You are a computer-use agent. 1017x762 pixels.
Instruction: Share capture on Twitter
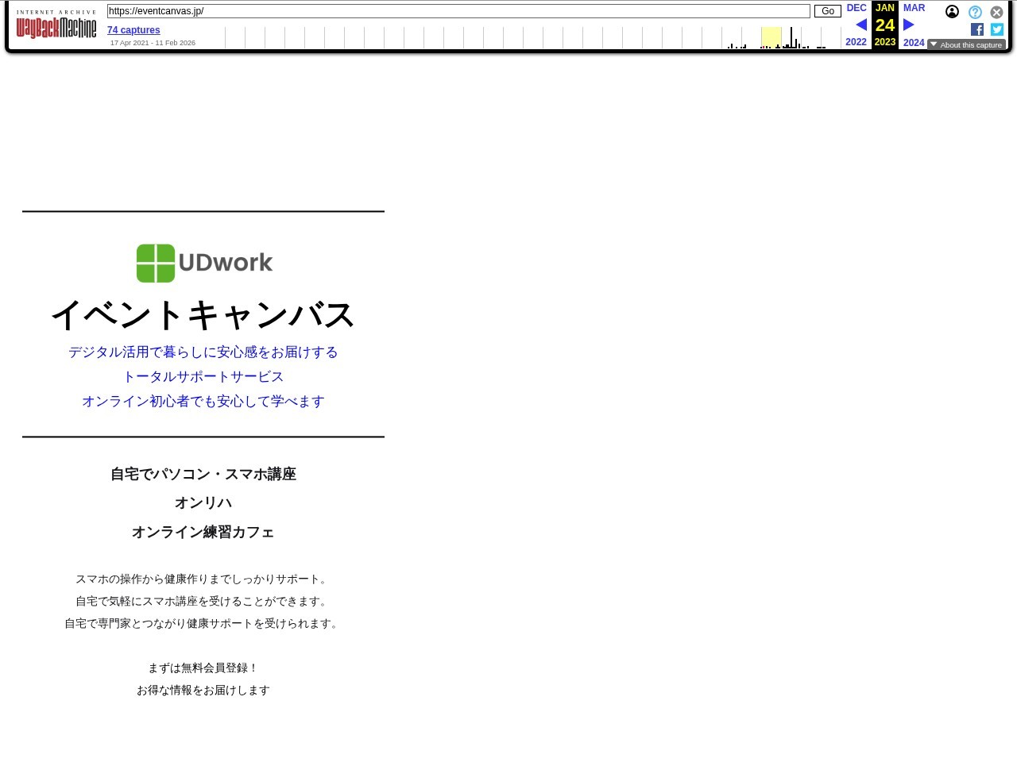(x=997, y=29)
